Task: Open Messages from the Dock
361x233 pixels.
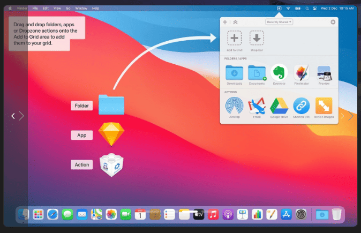Action: pos(67,215)
